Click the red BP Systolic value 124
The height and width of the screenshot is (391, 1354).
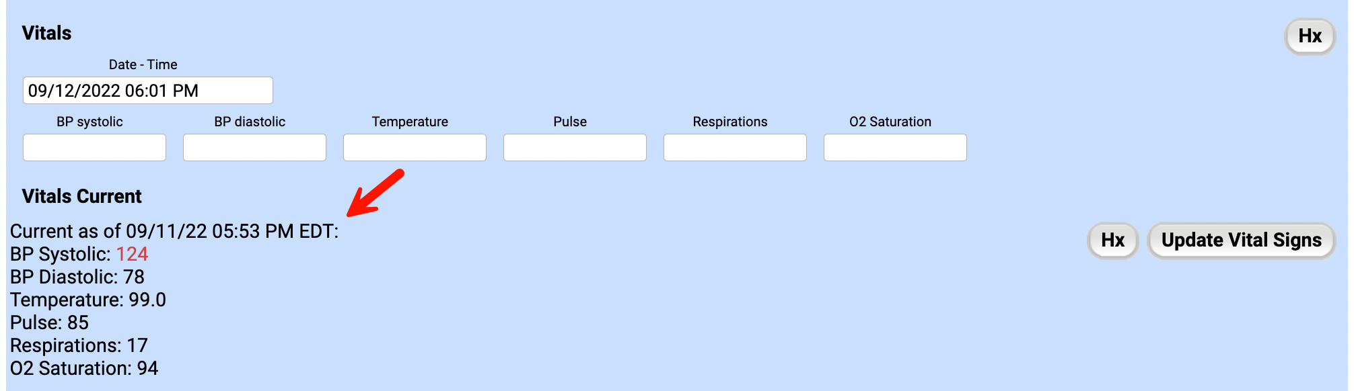pyautogui.click(x=132, y=255)
